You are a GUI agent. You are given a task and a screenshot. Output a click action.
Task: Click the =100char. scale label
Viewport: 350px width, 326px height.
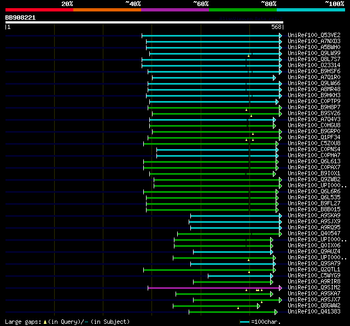tap(266, 322)
